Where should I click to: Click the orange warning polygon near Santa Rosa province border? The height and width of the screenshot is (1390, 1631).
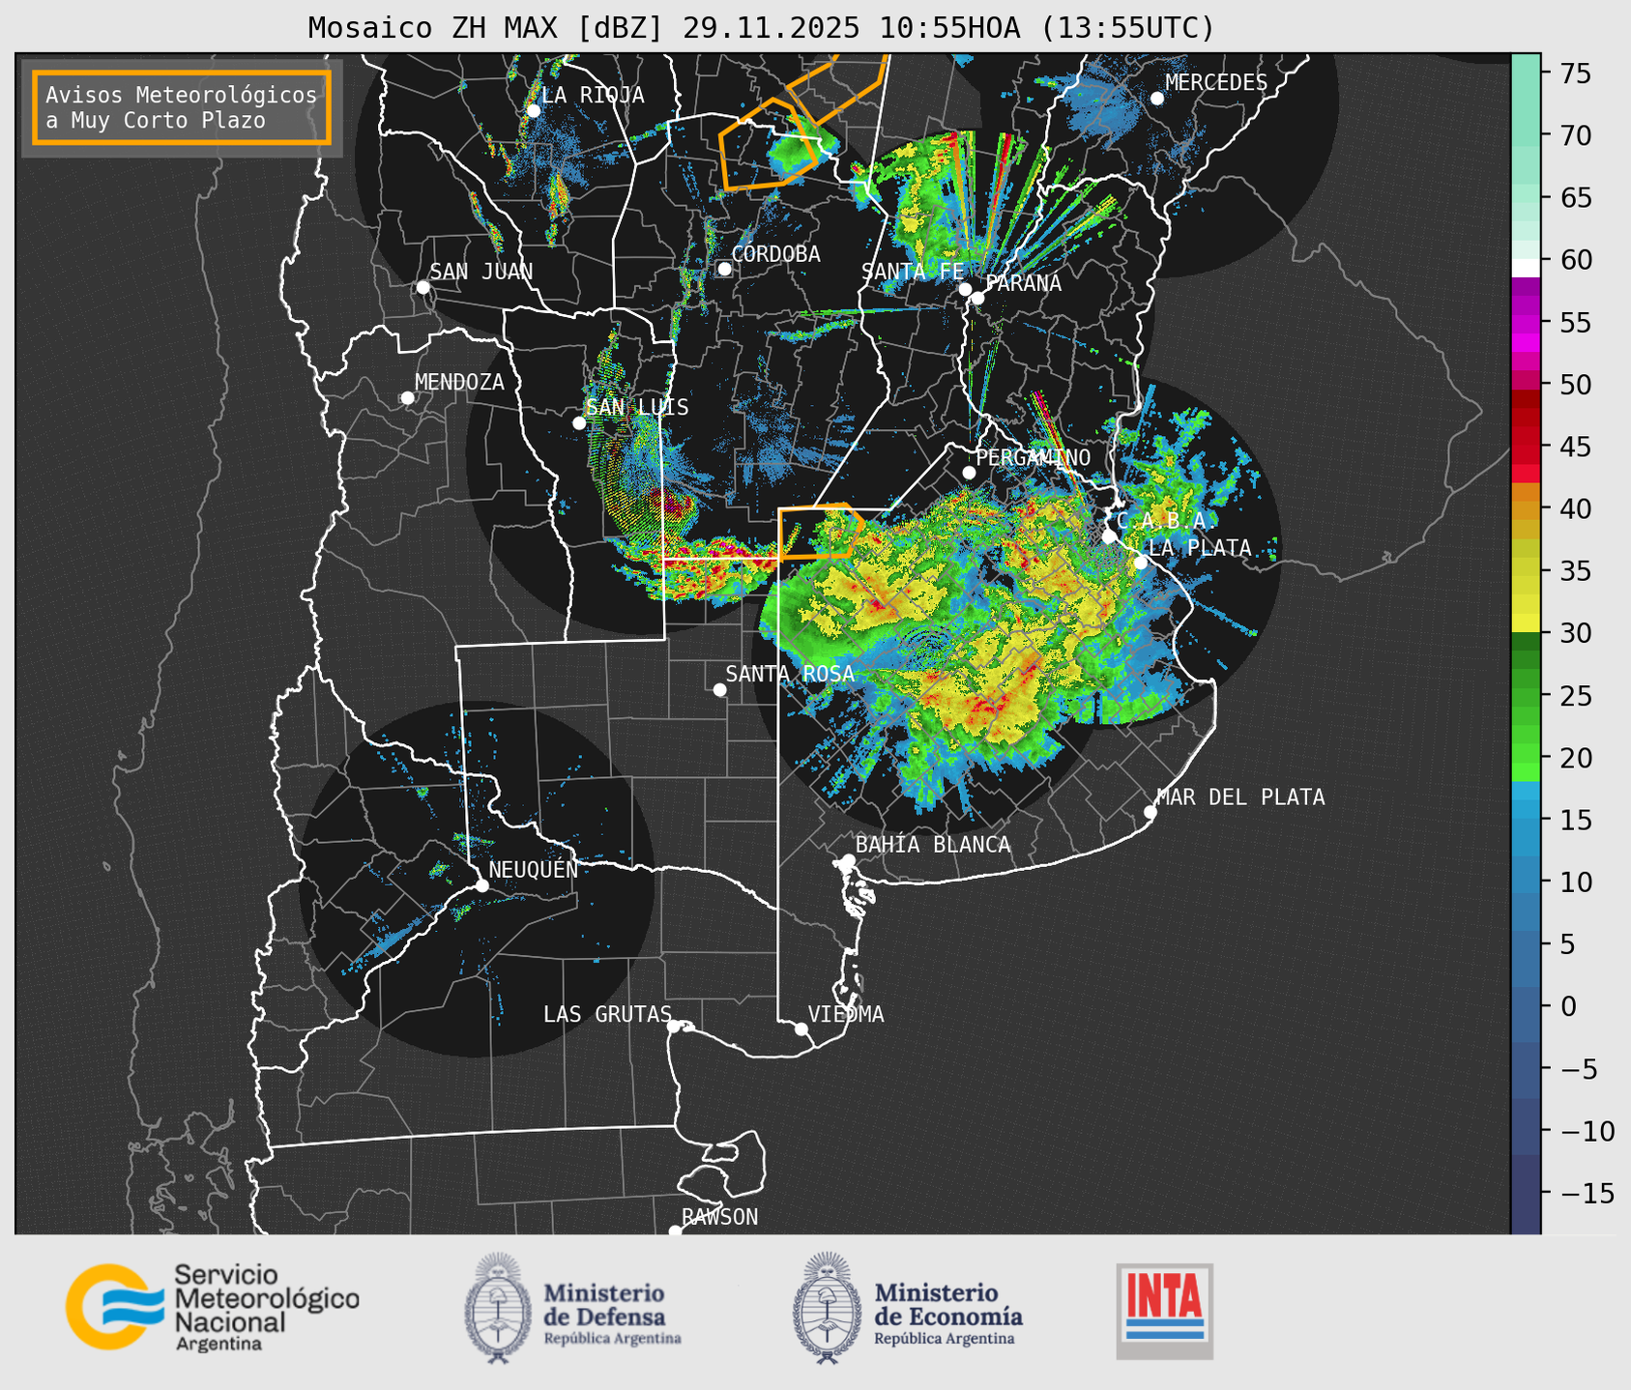tap(820, 531)
